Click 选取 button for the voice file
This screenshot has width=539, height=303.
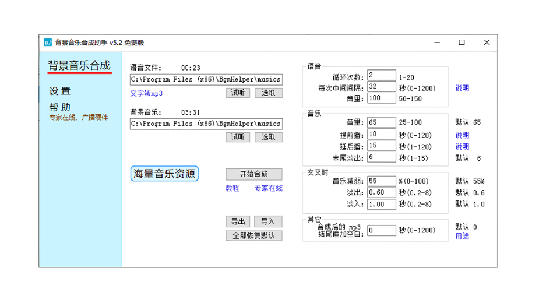coord(269,93)
